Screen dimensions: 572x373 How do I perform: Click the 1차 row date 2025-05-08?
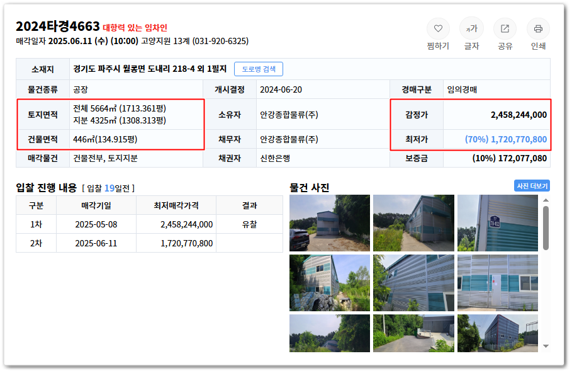96,224
